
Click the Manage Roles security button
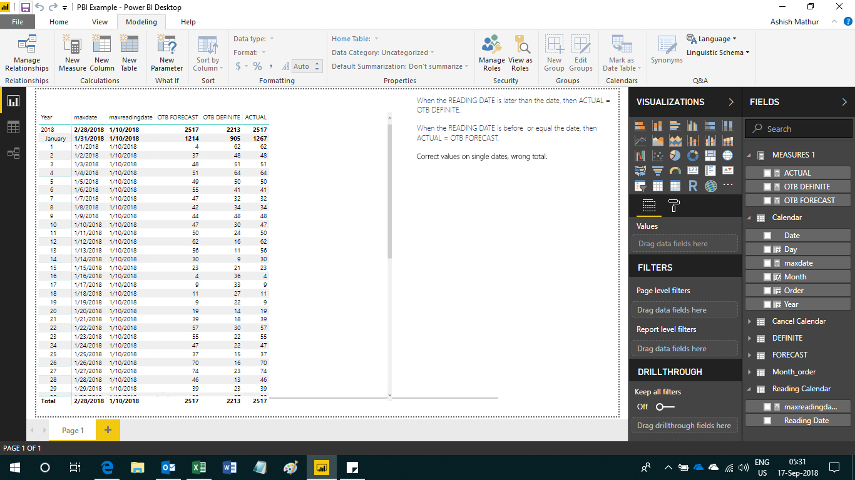click(x=492, y=54)
